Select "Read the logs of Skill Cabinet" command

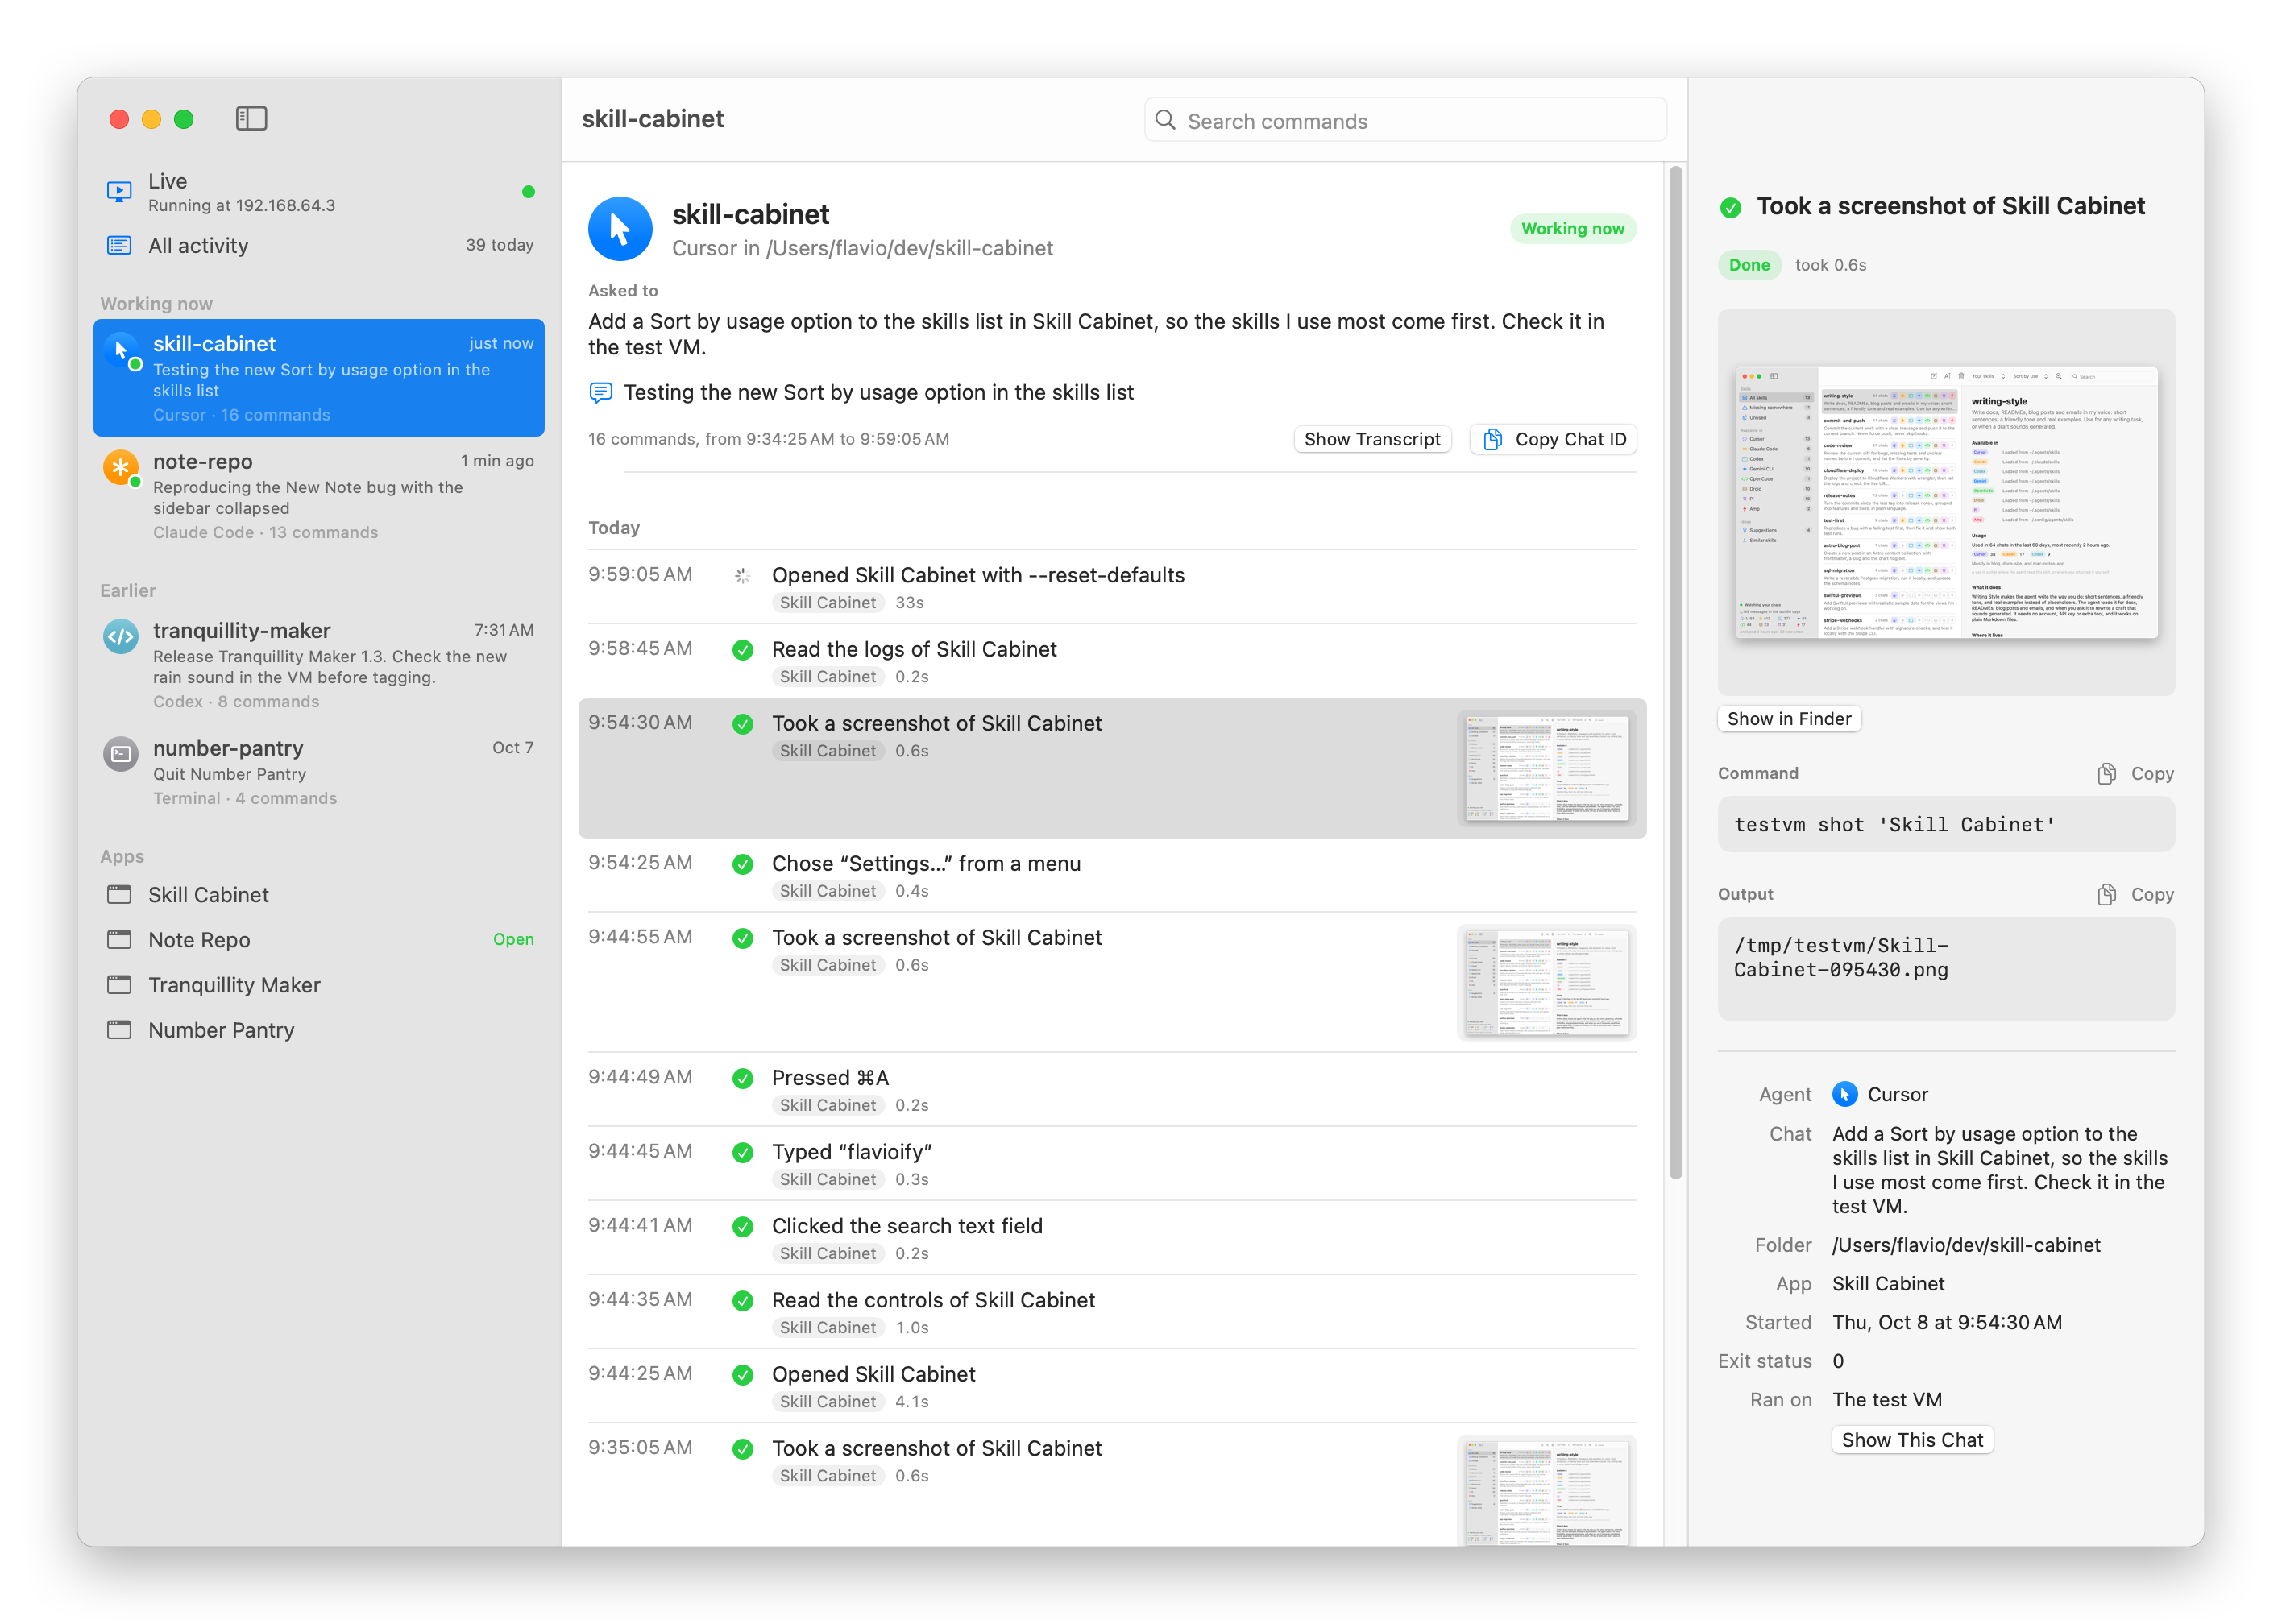(x=1112, y=662)
